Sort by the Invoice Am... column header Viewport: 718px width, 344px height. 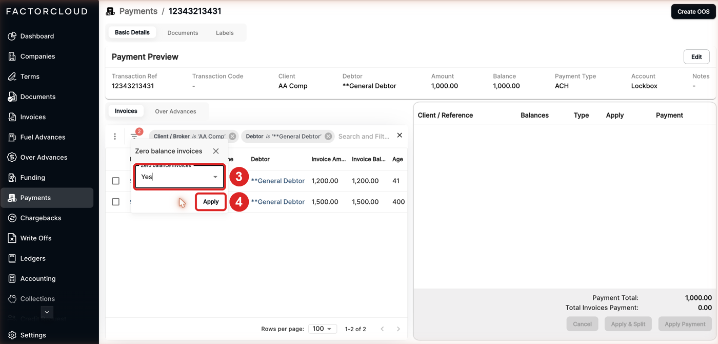click(329, 159)
